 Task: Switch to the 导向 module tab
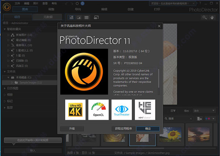coord(78,9)
